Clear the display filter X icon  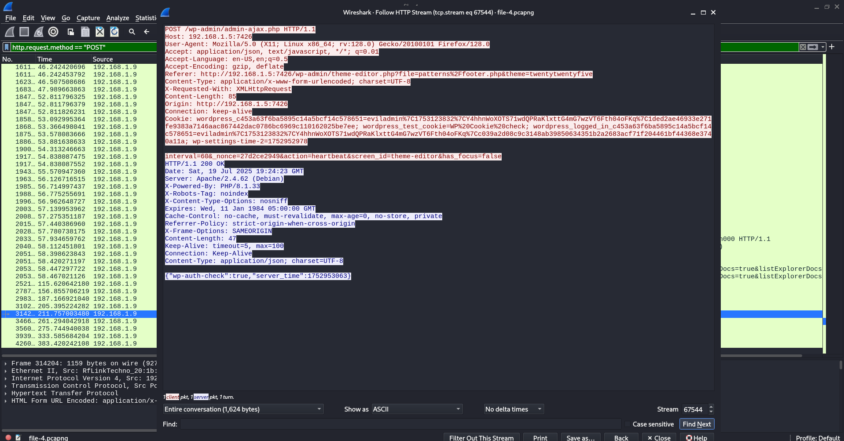point(803,47)
